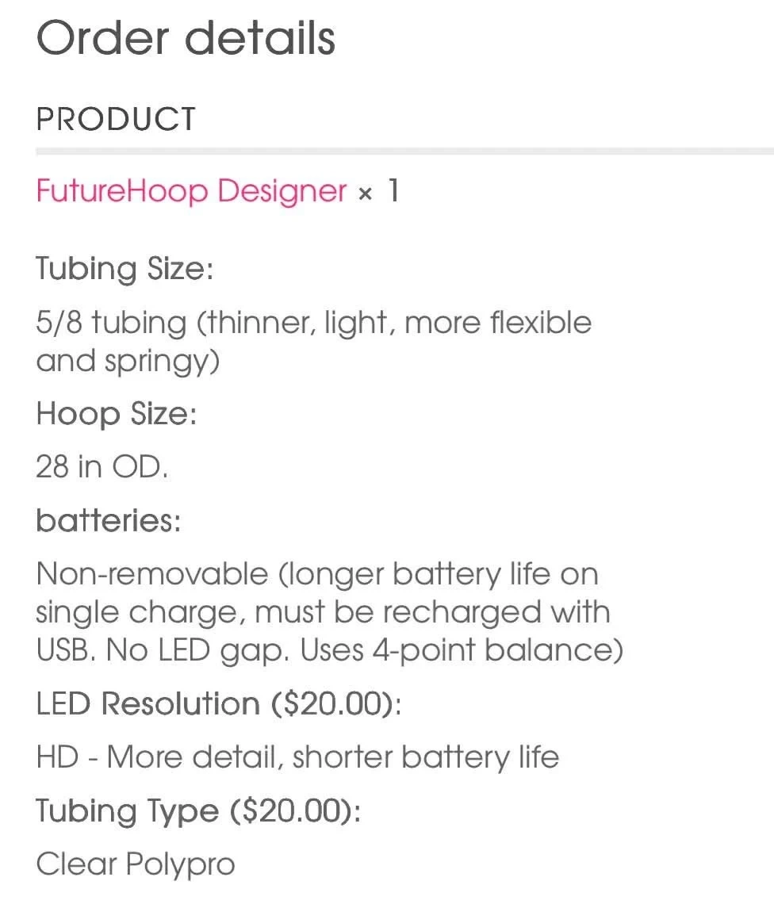Select the batteries label

point(109,520)
